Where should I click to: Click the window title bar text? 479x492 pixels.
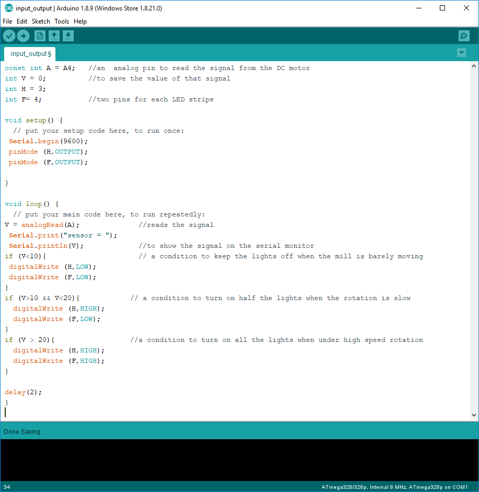[89, 8]
